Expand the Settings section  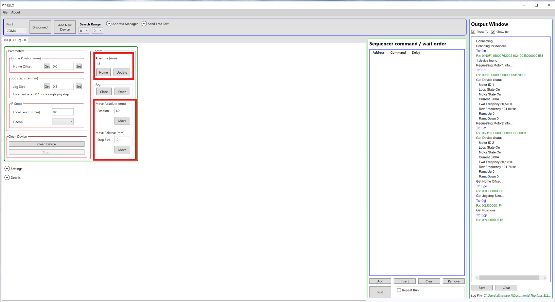pos(7,169)
